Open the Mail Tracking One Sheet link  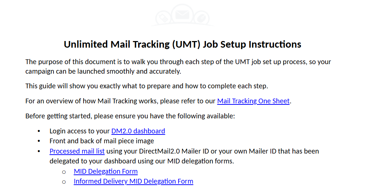pyautogui.click(x=253, y=101)
